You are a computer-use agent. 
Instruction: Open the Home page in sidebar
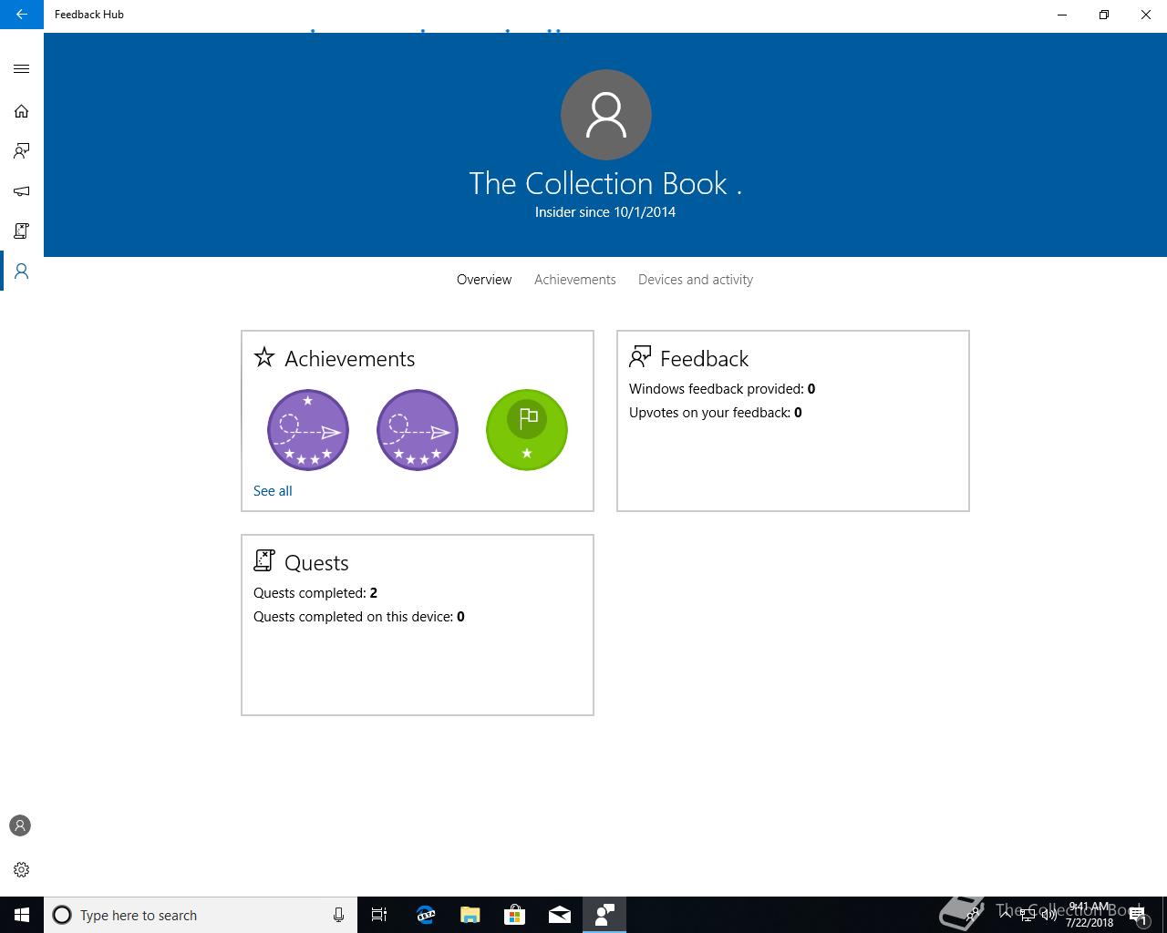(21, 111)
